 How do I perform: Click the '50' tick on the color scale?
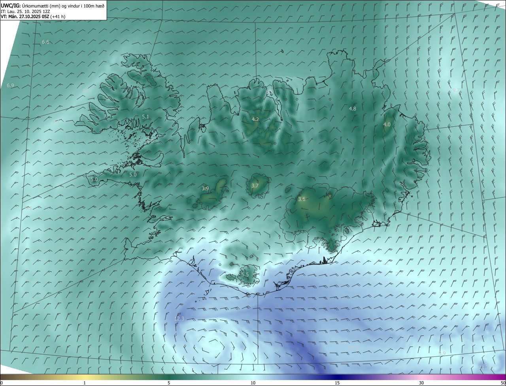point(503,383)
